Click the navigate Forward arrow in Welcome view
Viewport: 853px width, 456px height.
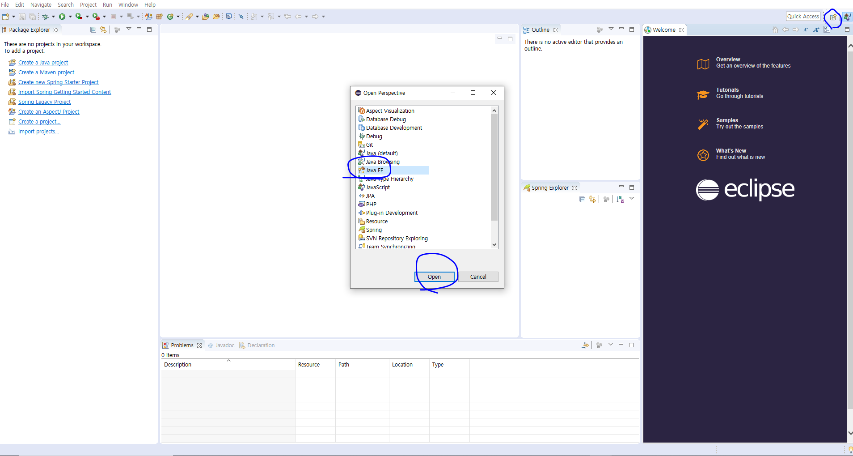[796, 30]
